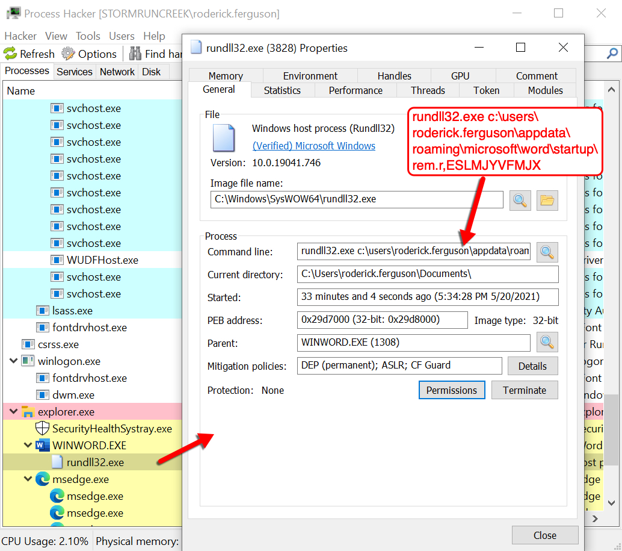Click the SecurityHealthSystray.exe shield icon
Viewport: 622px width, 551px height.
point(42,429)
